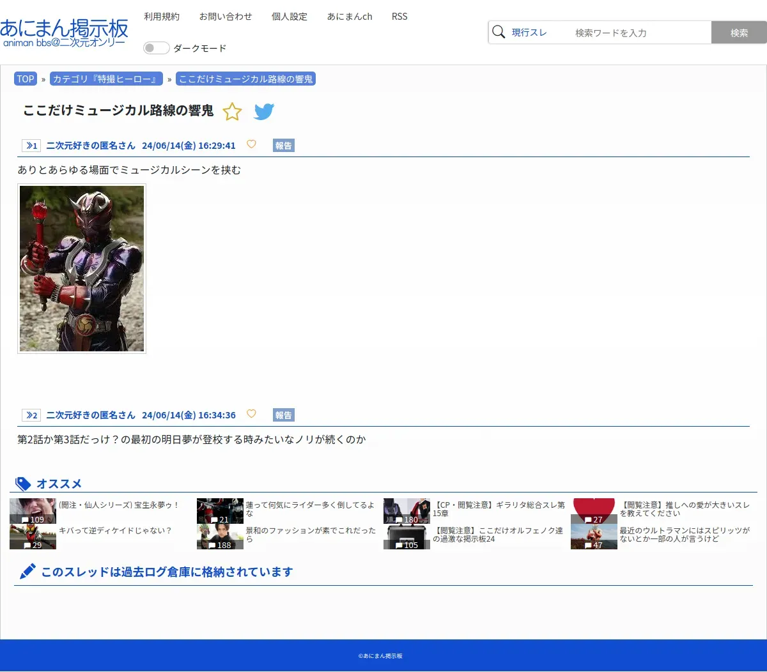Open thread 推しへの愛が大きいスレを教えてください
Screen dimensions: 767x672
click(685, 509)
